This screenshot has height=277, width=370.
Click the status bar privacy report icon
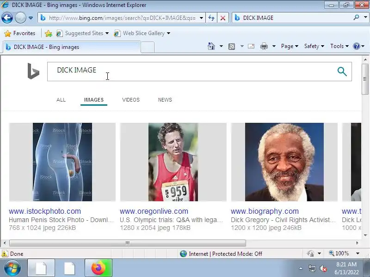click(310, 253)
